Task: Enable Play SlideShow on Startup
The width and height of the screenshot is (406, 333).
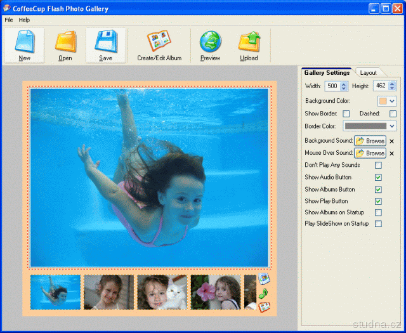Action: (378, 224)
